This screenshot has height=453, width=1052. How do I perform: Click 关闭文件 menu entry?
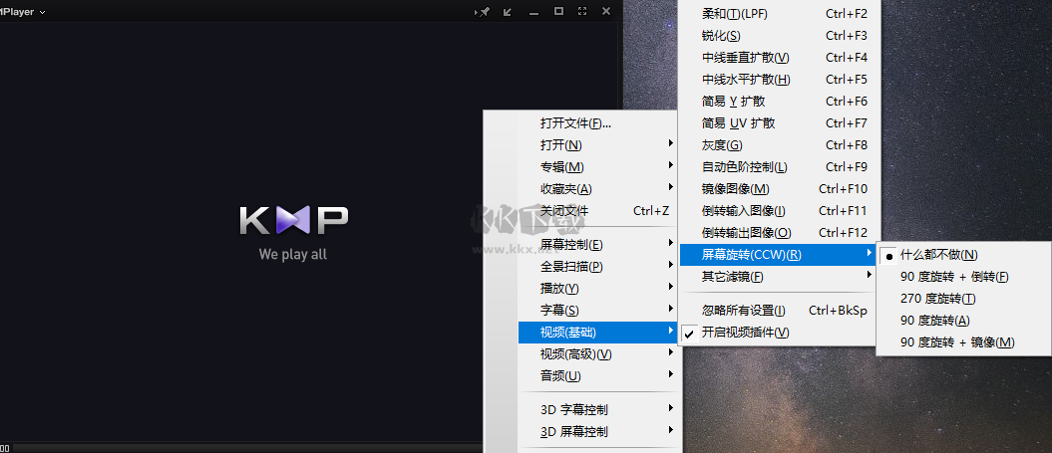tap(564, 211)
